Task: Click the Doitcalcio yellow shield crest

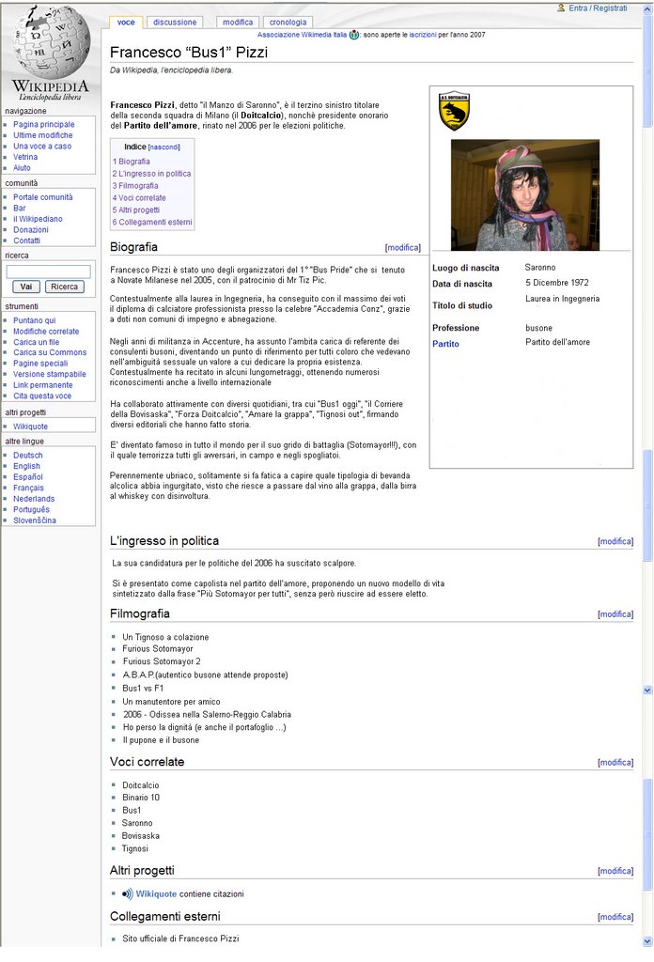Action: [455, 111]
